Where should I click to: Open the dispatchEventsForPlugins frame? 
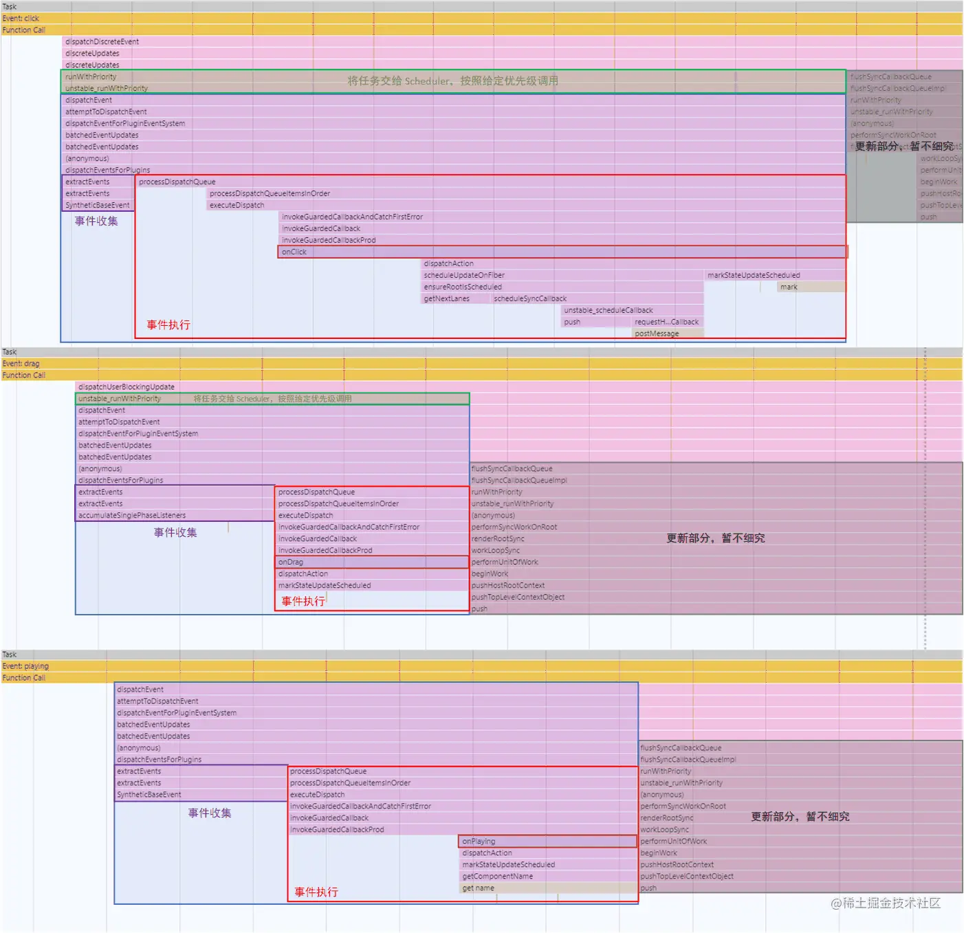coord(110,170)
